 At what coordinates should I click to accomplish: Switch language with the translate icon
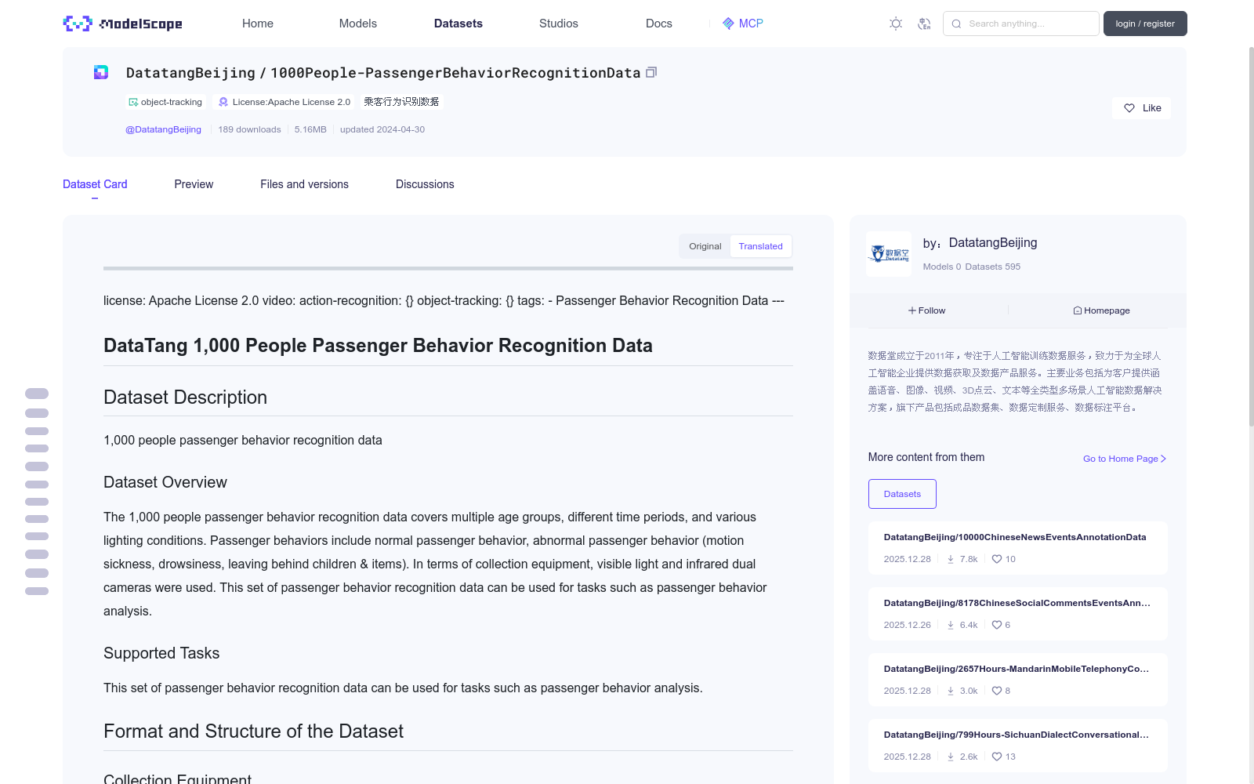[x=924, y=24]
